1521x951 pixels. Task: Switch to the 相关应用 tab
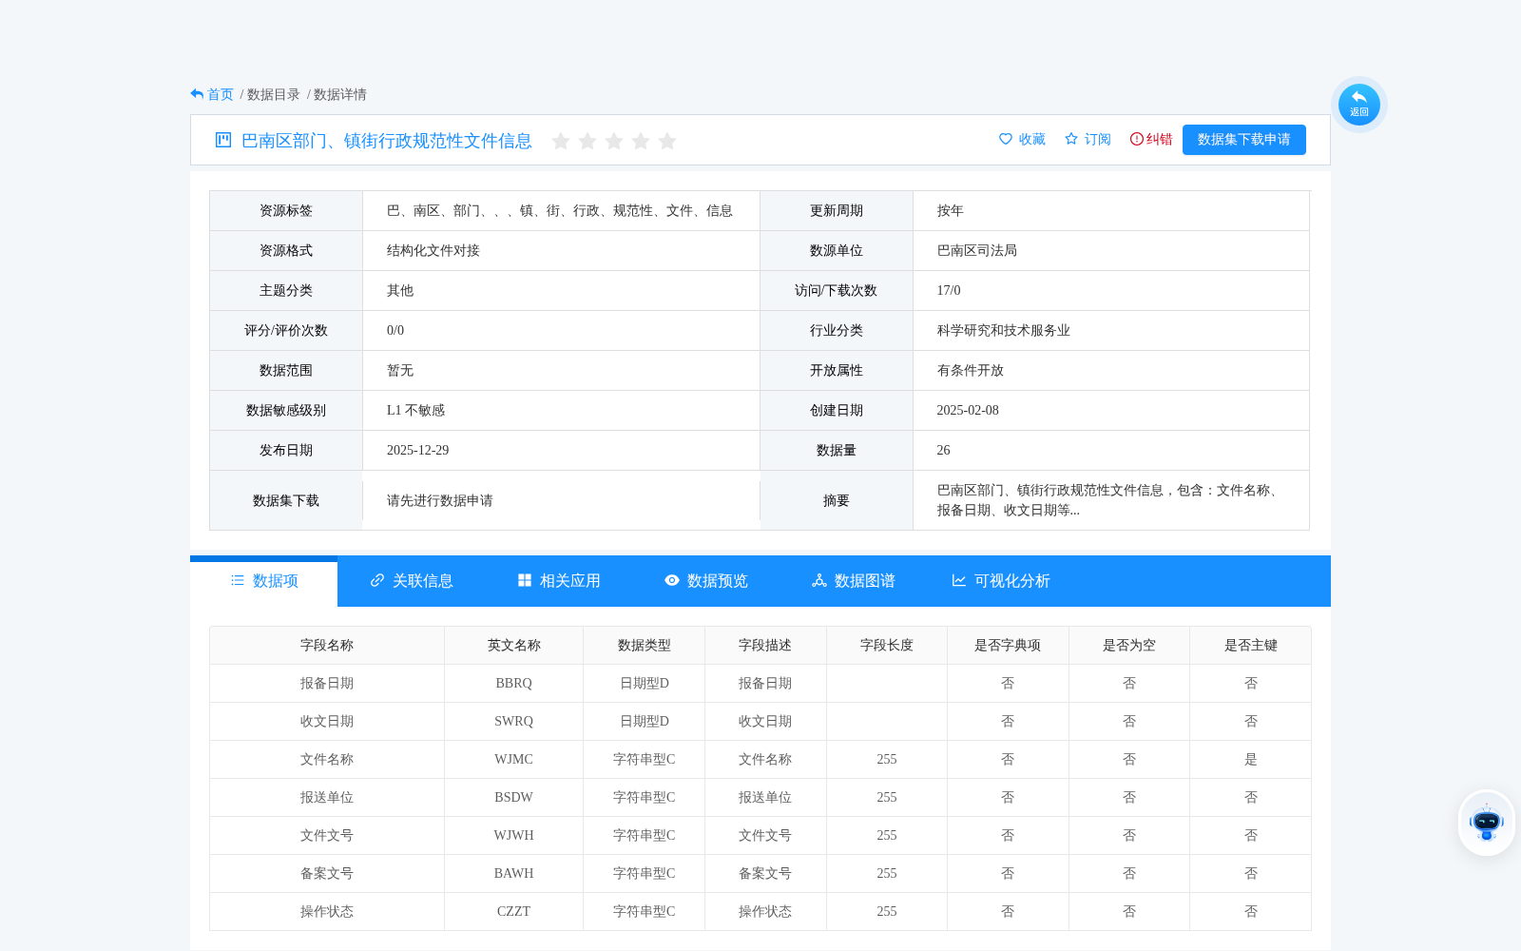point(559,581)
